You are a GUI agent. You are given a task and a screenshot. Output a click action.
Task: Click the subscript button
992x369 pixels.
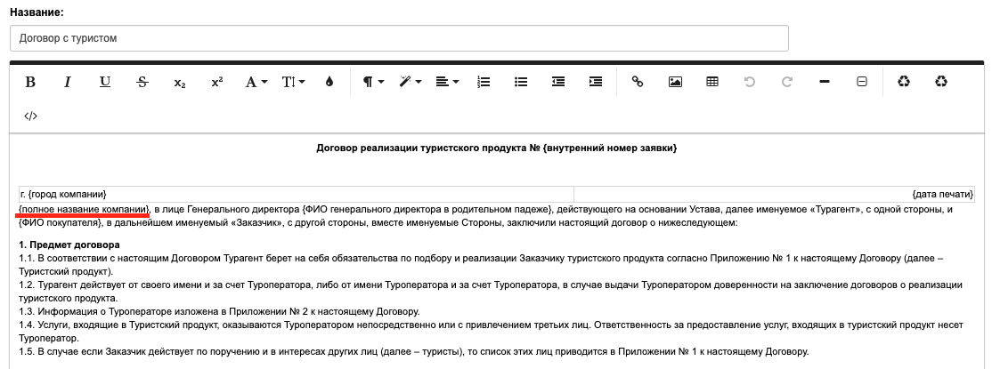(x=180, y=82)
